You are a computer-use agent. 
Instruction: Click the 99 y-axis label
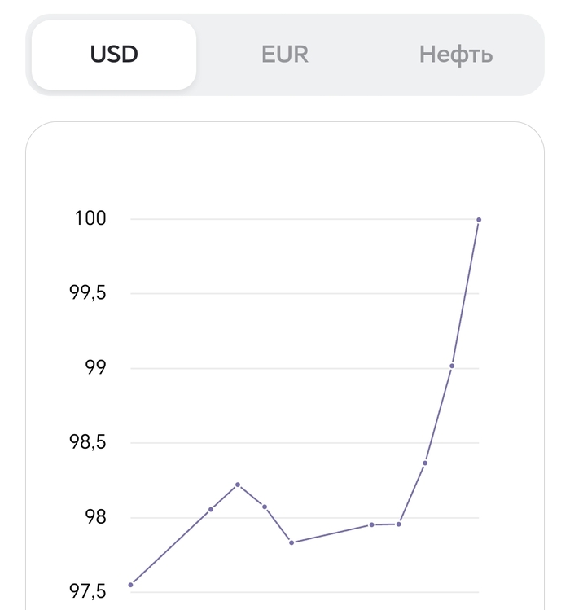click(x=94, y=368)
